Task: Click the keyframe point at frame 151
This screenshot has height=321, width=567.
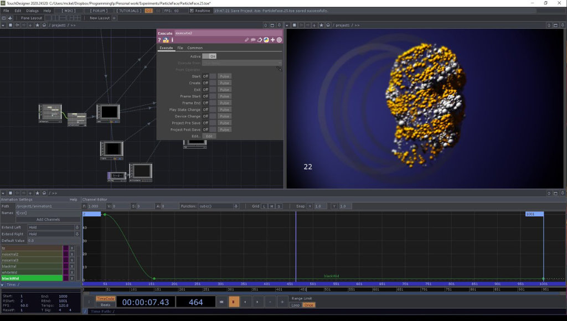Action: click(x=154, y=278)
